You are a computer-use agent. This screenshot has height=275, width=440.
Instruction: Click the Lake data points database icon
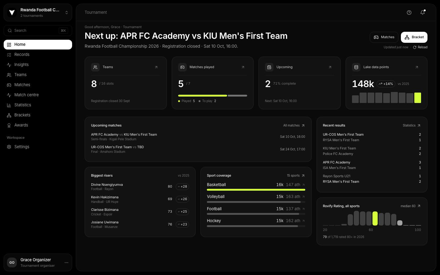coord(356,67)
